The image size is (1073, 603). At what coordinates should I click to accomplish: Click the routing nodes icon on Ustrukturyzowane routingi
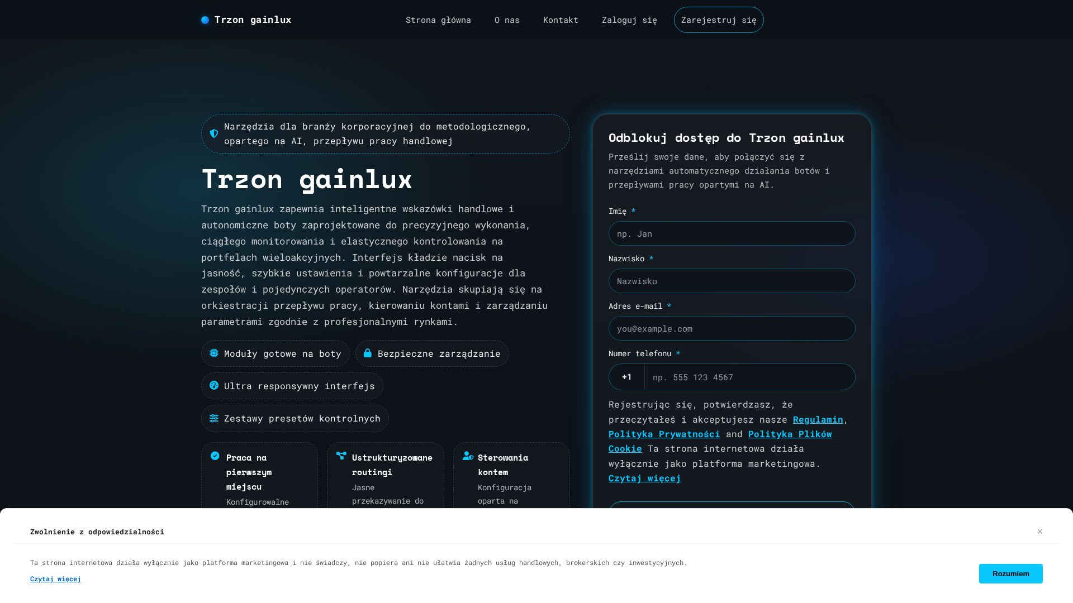pos(341,456)
